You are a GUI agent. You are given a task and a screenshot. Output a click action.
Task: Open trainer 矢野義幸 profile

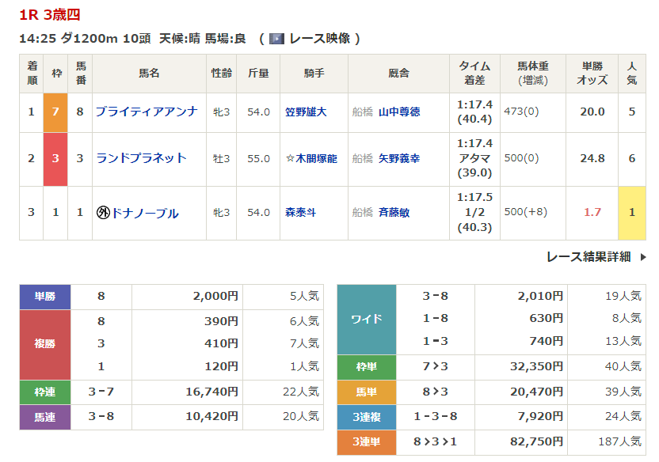pos(399,159)
